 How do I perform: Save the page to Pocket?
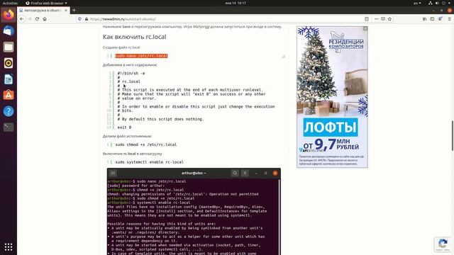click(383, 19)
